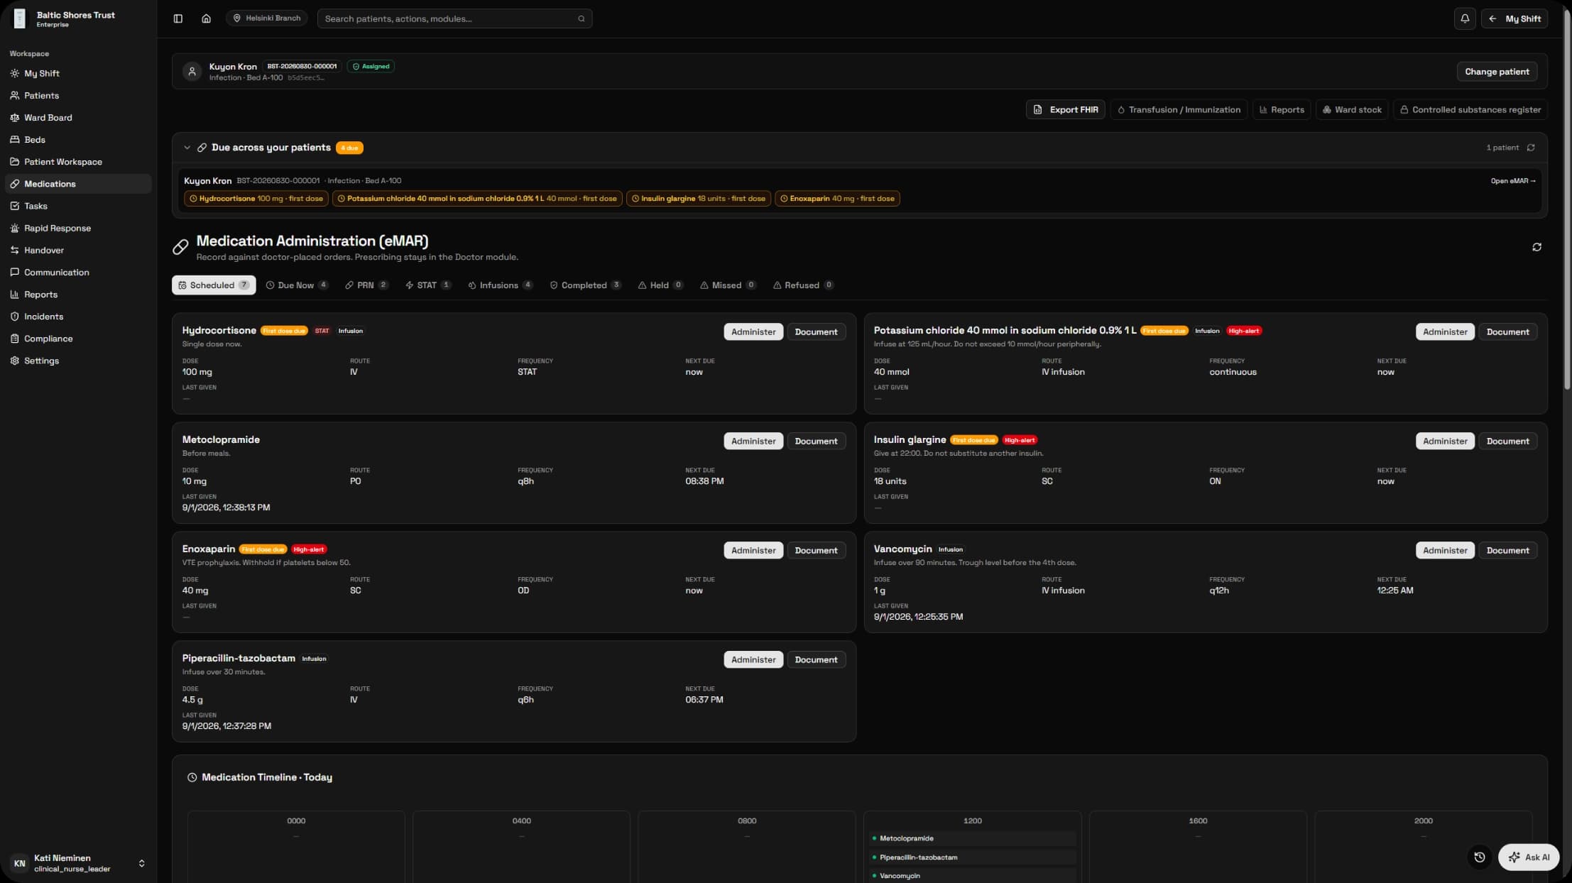Click the search magnifier icon
The width and height of the screenshot is (1572, 883).
click(x=582, y=18)
